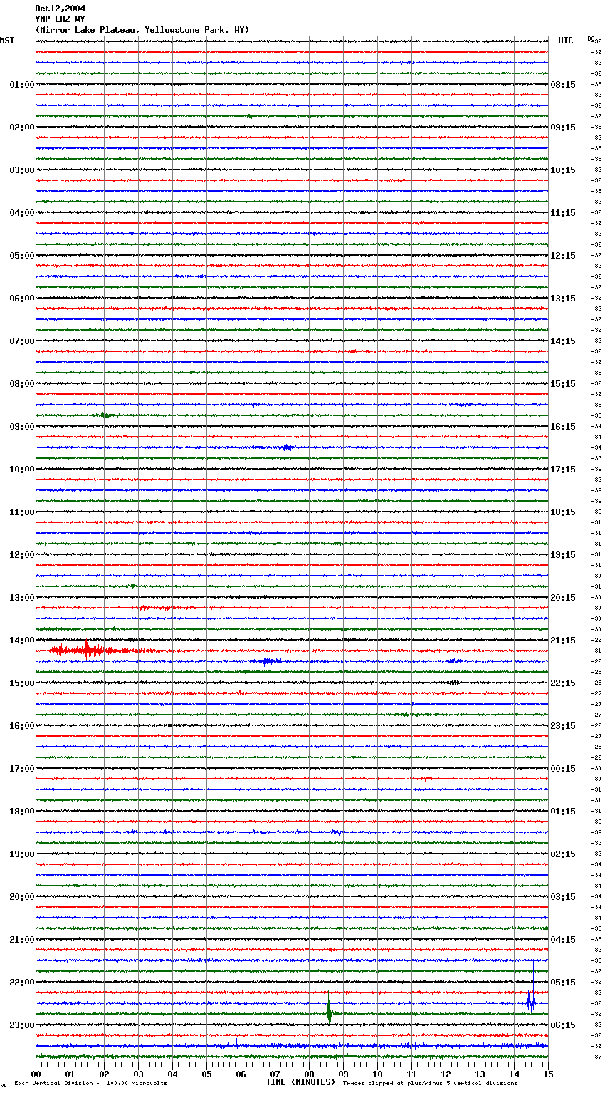Select the 22:00 MST time label
The width and height of the screenshot is (605, 1093).
pyautogui.click(x=21, y=983)
